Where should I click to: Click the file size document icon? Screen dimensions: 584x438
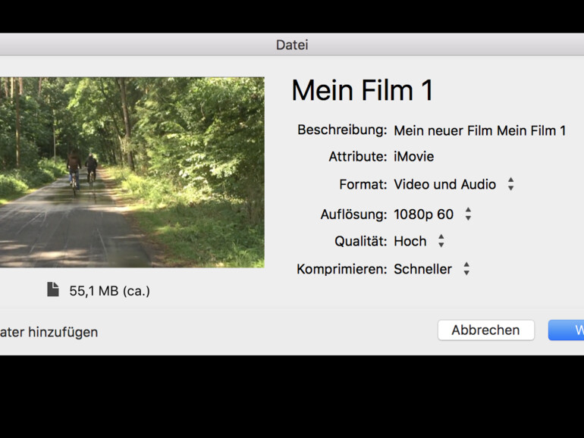click(x=52, y=289)
